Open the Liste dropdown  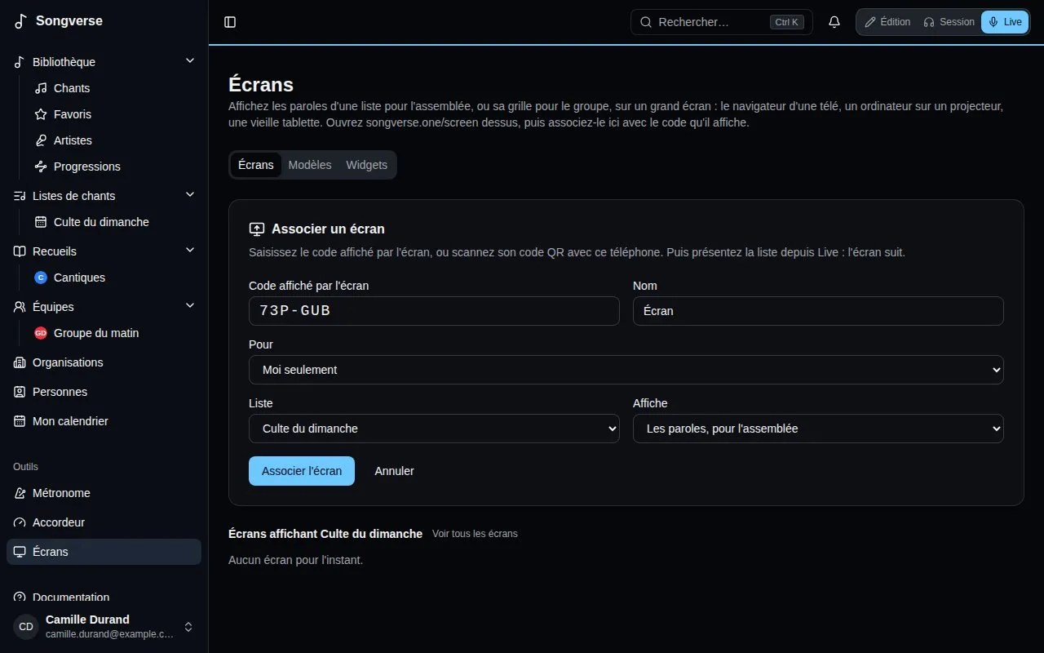434,429
